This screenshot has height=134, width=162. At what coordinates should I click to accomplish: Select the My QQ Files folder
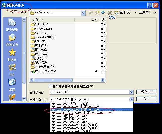pyautogui.click(x=41, y=29)
